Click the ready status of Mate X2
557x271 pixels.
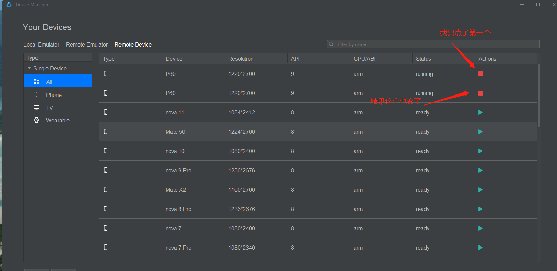[x=422, y=190]
